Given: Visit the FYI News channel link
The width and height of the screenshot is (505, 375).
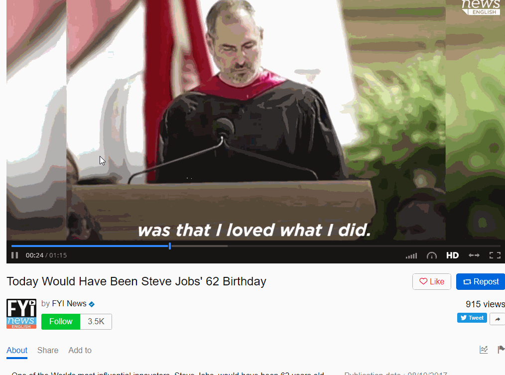Looking at the screenshot, I should point(69,303).
